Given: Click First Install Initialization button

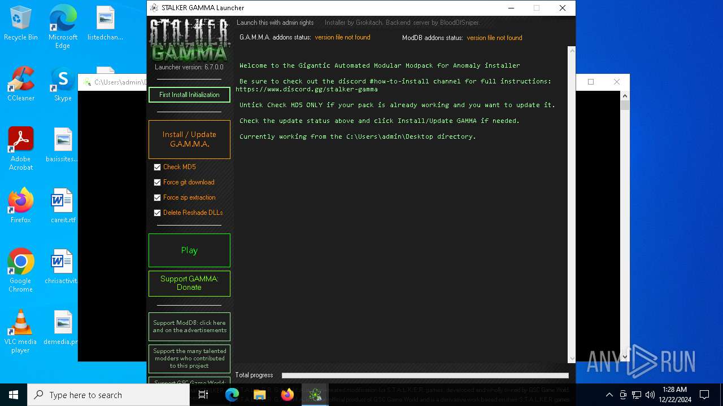Looking at the screenshot, I should click(189, 95).
